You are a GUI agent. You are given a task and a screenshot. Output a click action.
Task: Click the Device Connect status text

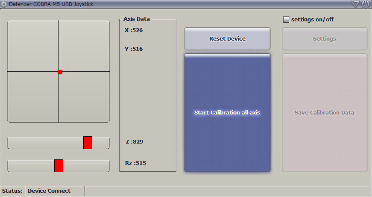coord(49,191)
